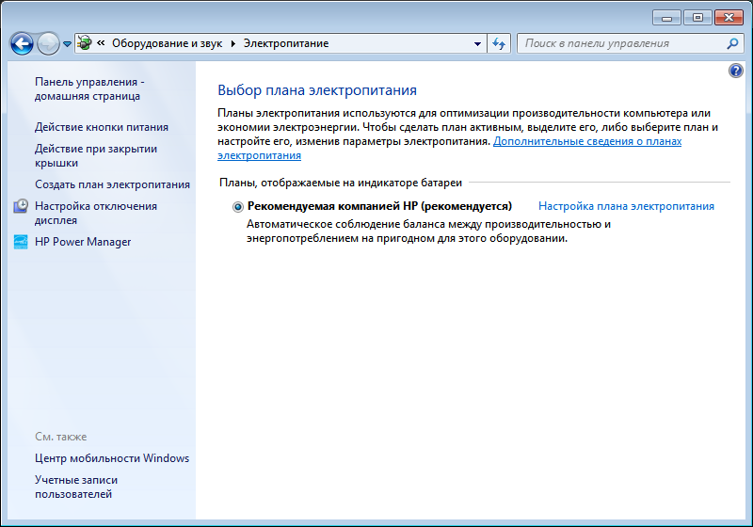The height and width of the screenshot is (527, 753).
Task: Click the HP Power Manager Energy Star icon
Action: tap(21, 242)
